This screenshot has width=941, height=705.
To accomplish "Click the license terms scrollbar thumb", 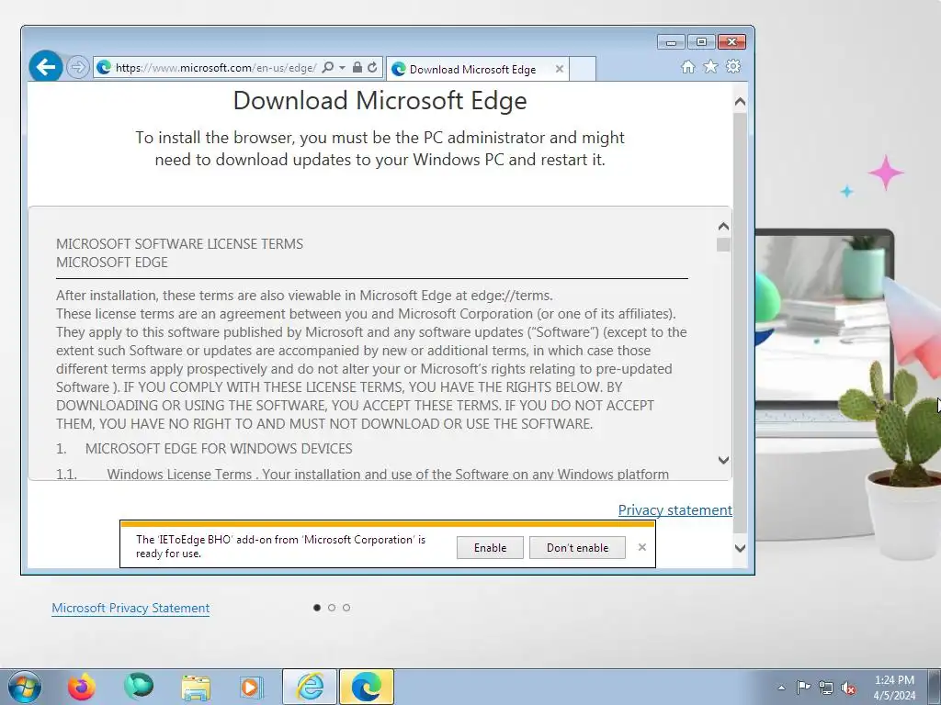I will point(724,244).
